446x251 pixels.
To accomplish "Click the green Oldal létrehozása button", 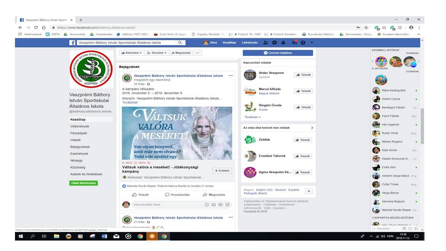I will [83, 183].
